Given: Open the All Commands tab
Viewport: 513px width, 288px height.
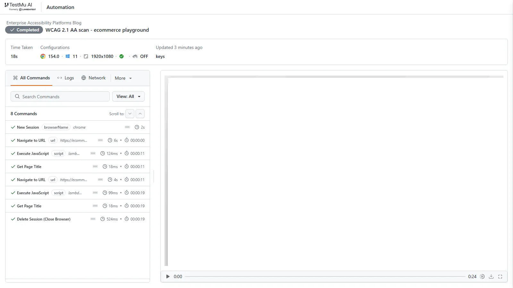Looking at the screenshot, I should click(31, 78).
